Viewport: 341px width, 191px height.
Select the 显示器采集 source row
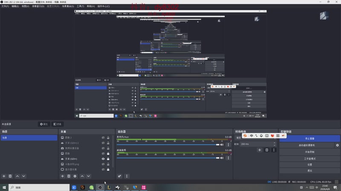click(x=86, y=169)
